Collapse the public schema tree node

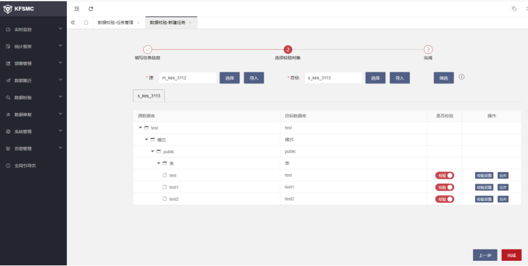pos(153,151)
